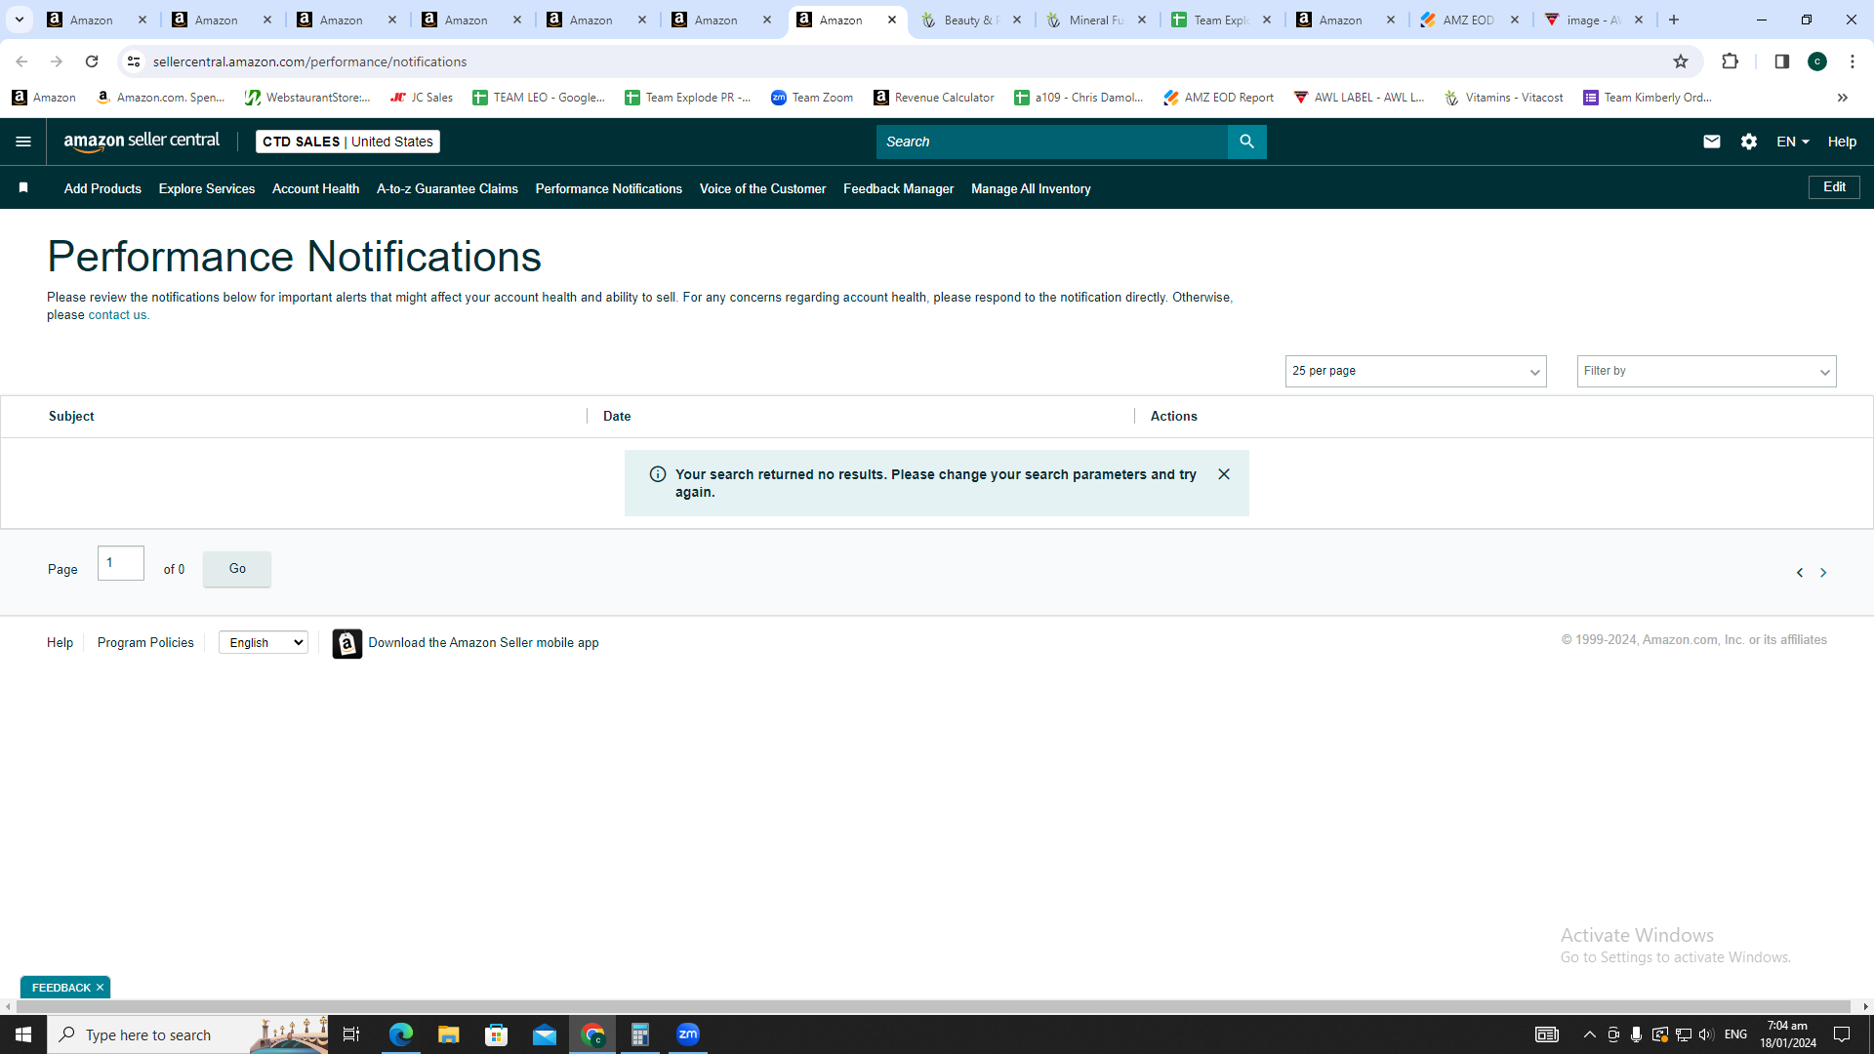Open Explore Services menu item

207,188
